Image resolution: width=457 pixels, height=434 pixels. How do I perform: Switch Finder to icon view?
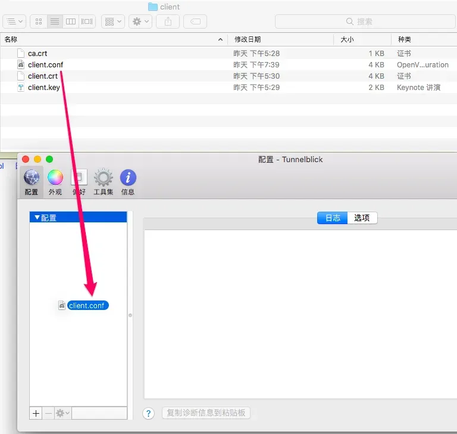pos(39,21)
